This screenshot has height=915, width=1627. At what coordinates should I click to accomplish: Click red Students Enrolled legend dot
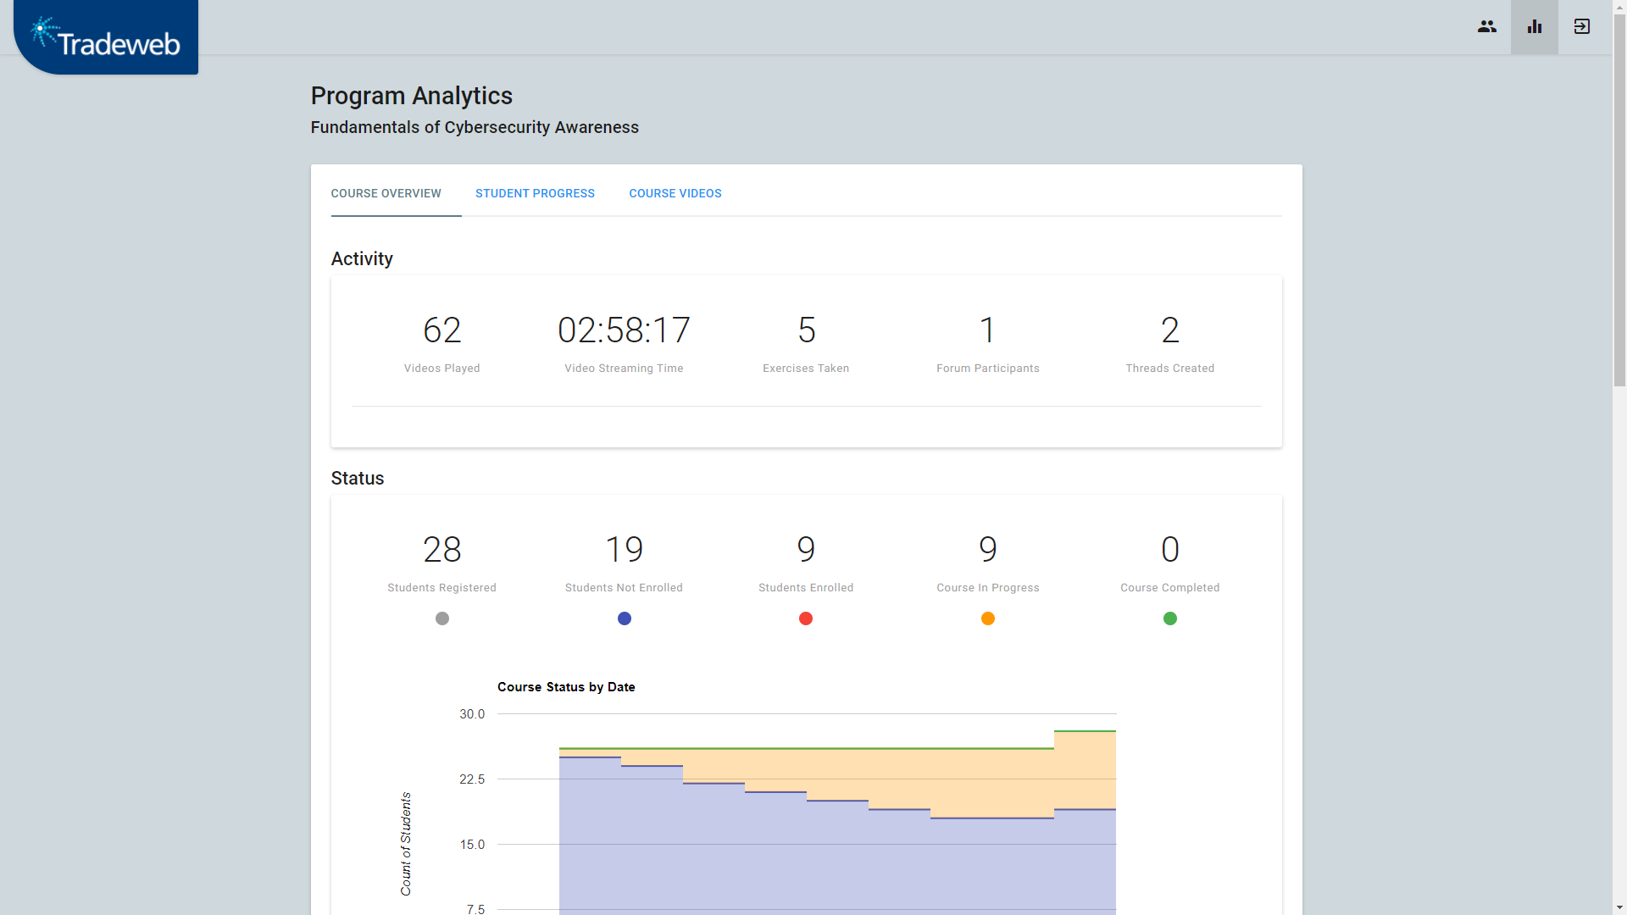pos(806,618)
